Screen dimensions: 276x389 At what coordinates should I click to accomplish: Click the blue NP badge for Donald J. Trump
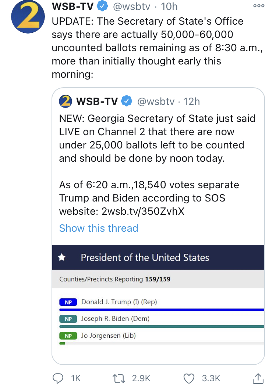click(68, 302)
